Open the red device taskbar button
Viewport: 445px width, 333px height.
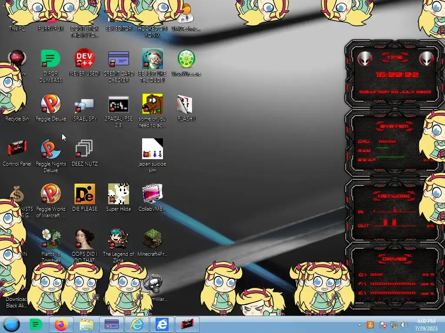187,324
